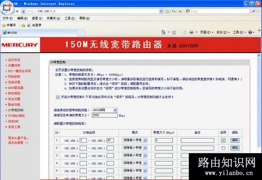Click the printer icon

point(191,32)
